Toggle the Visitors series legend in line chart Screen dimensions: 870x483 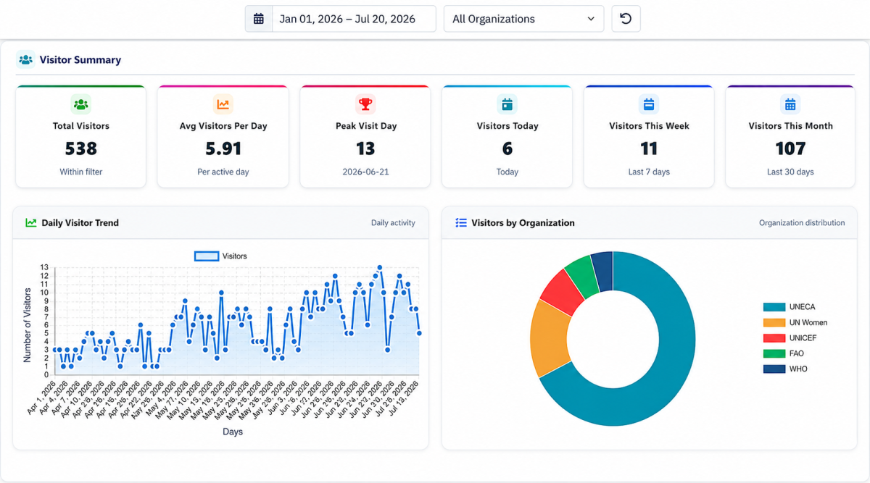(221, 256)
